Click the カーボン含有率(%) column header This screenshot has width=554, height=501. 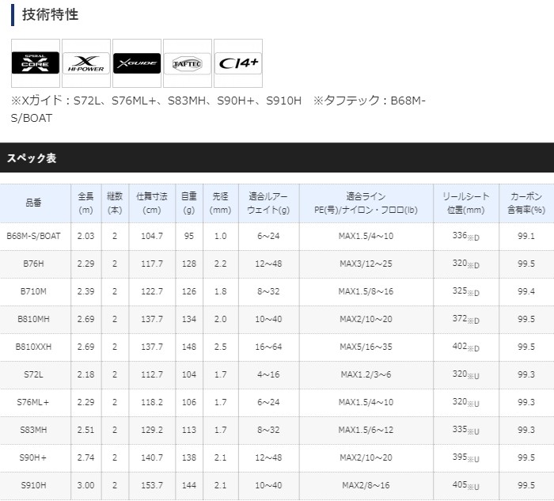pos(526,203)
